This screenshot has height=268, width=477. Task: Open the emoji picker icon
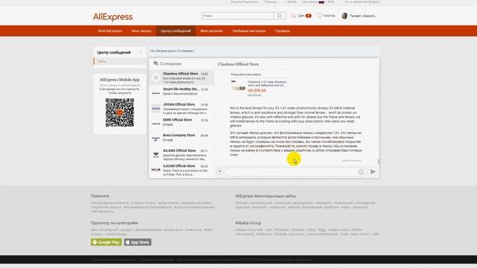click(x=361, y=172)
